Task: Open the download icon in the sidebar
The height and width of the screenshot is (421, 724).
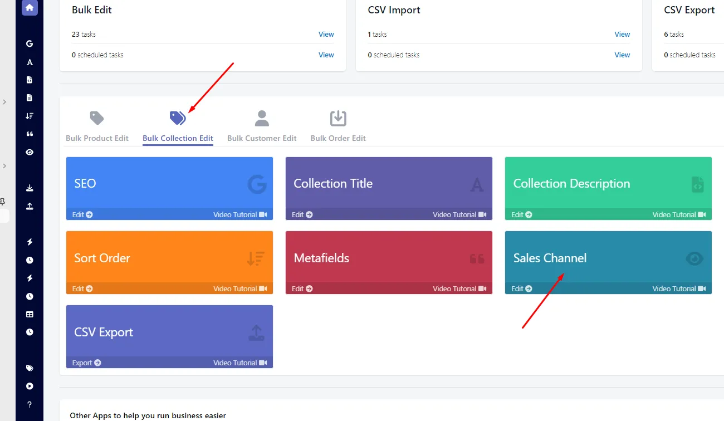Action: pyautogui.click(x=30, y=188)
